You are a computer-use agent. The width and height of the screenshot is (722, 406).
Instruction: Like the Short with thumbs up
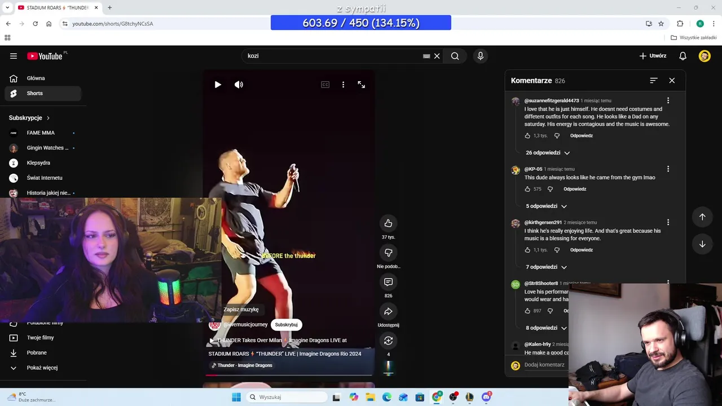388,223
